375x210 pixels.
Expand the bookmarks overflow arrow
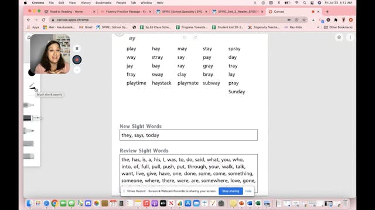pyautogui.click(x=318, y=27)
